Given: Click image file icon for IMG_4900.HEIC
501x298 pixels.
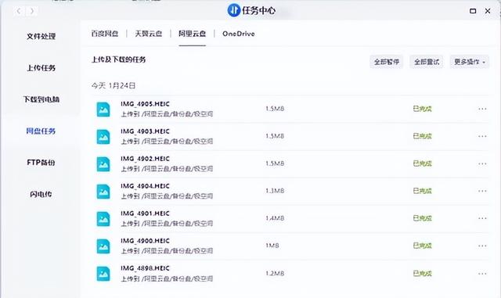Looking at the screenshot, I should tap(103, 246).
